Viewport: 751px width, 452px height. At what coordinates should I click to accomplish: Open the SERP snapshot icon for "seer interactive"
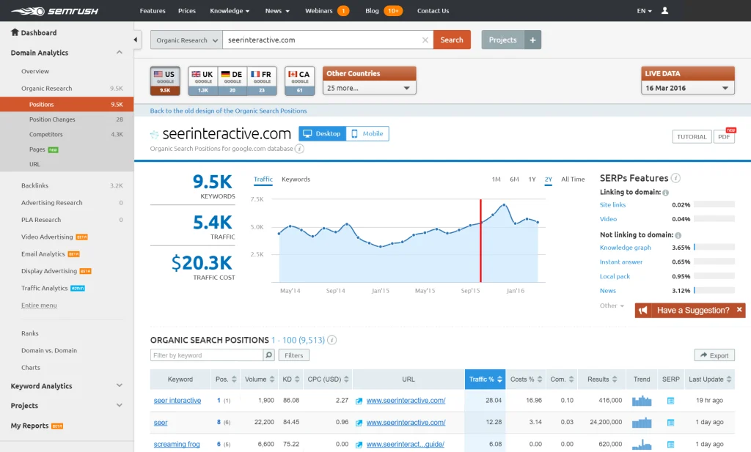[670, 401]
